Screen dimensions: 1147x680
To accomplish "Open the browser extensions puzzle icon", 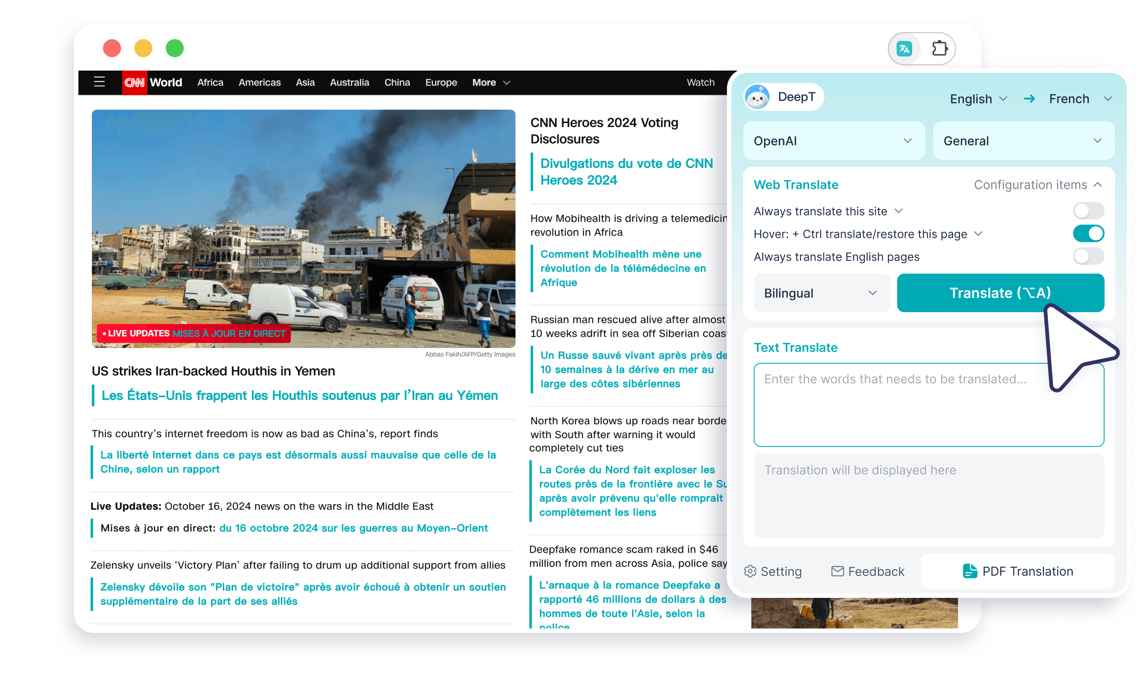I will point(939,48).
